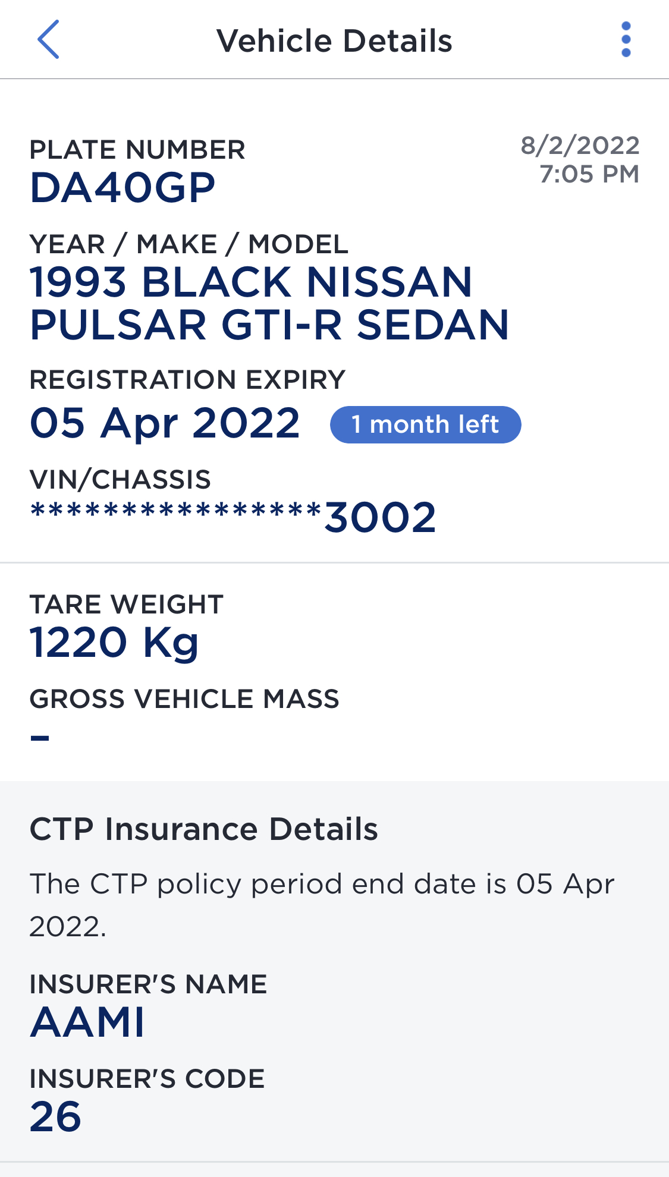The width and height of the screenshot is (669, 1177).
Task: Tap the 8/2/2022 7:05 PM timestamp
Action: [x=580, y=159]
